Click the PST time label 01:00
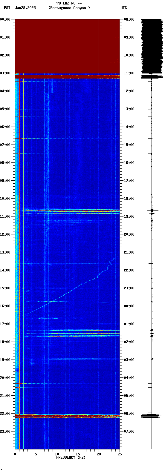Viewport: 165px width, 473px height. click(5, 37)
